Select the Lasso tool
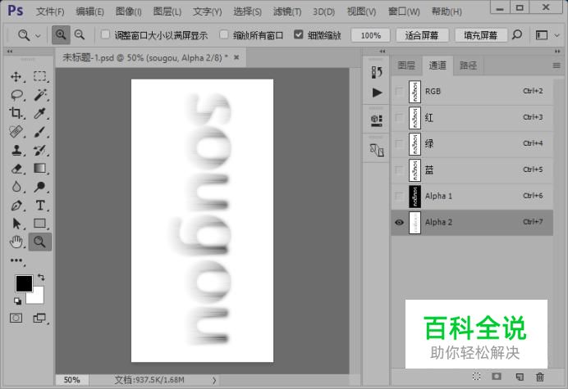The image size is (568, 389). click(16, 95)
